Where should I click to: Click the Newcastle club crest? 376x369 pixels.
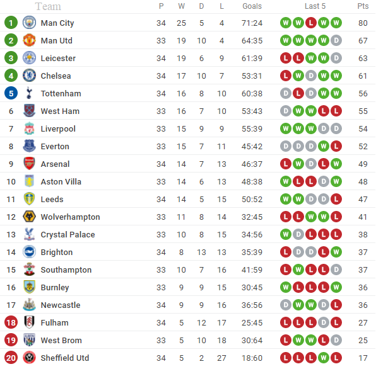[x=29, y=305]
